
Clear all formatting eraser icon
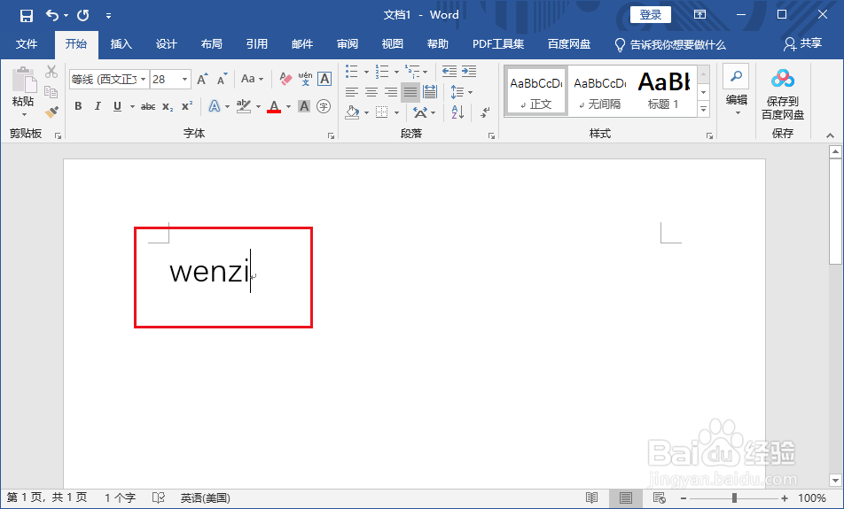click(x=285, y=80)
